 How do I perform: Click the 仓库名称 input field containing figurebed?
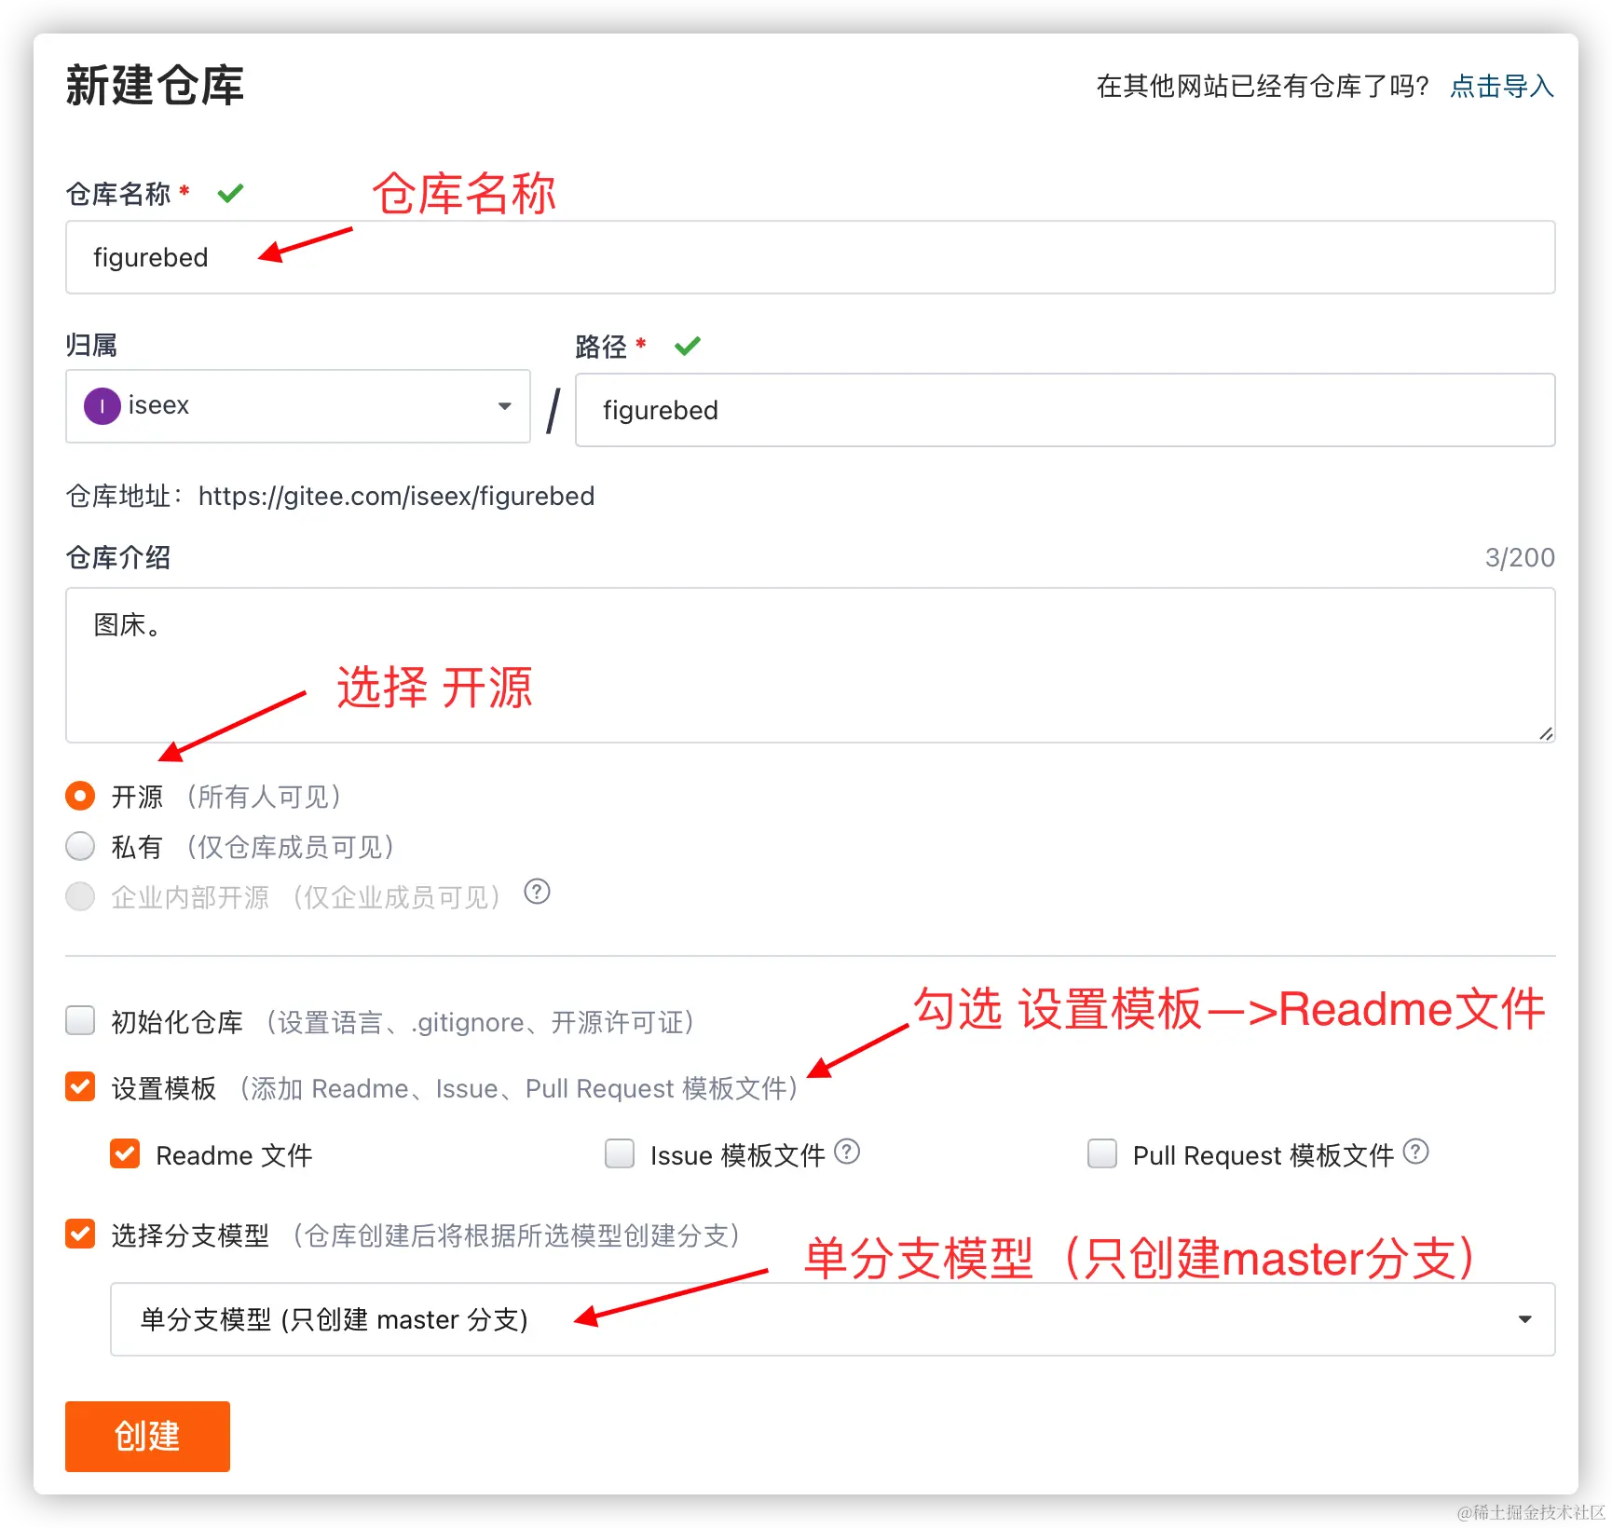pyautogui.click(x=810, y=257)
